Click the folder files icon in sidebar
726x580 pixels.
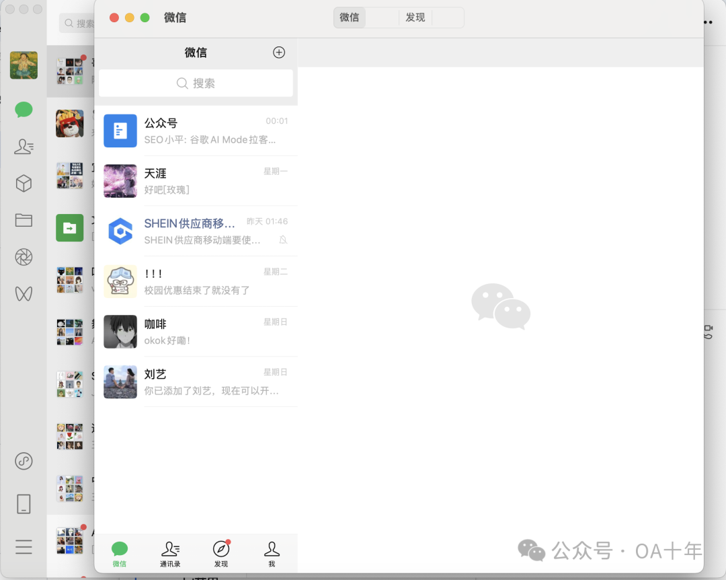click(24, 220)
